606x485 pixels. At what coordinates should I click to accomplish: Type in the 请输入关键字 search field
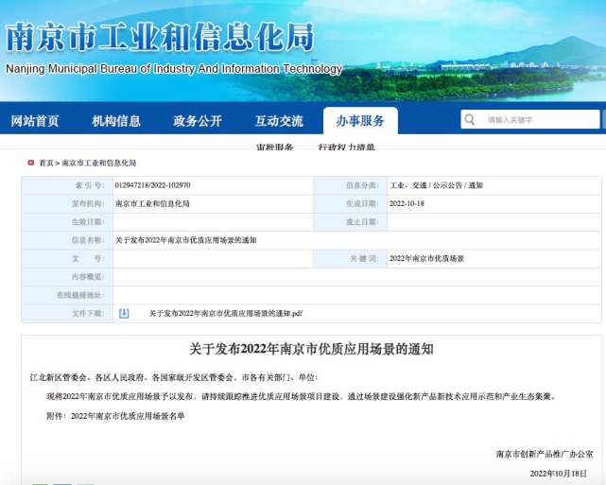point(539,119)
